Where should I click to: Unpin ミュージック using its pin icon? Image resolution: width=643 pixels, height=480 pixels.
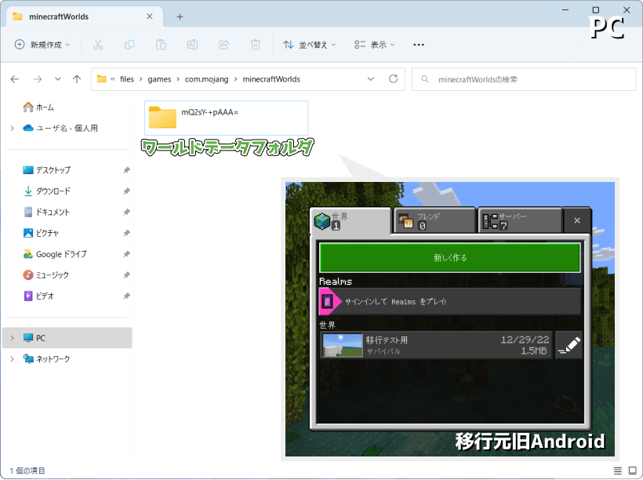click(126, 275)
